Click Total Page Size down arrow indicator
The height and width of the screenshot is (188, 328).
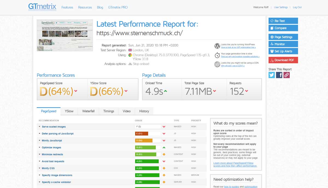215,91
